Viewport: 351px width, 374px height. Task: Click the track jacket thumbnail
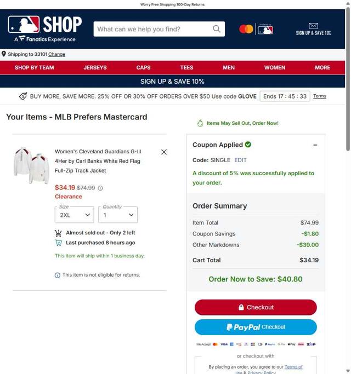[31, 165]
